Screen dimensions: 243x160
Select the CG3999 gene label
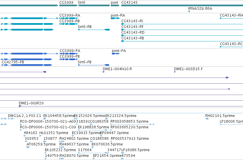coord(66,3)
